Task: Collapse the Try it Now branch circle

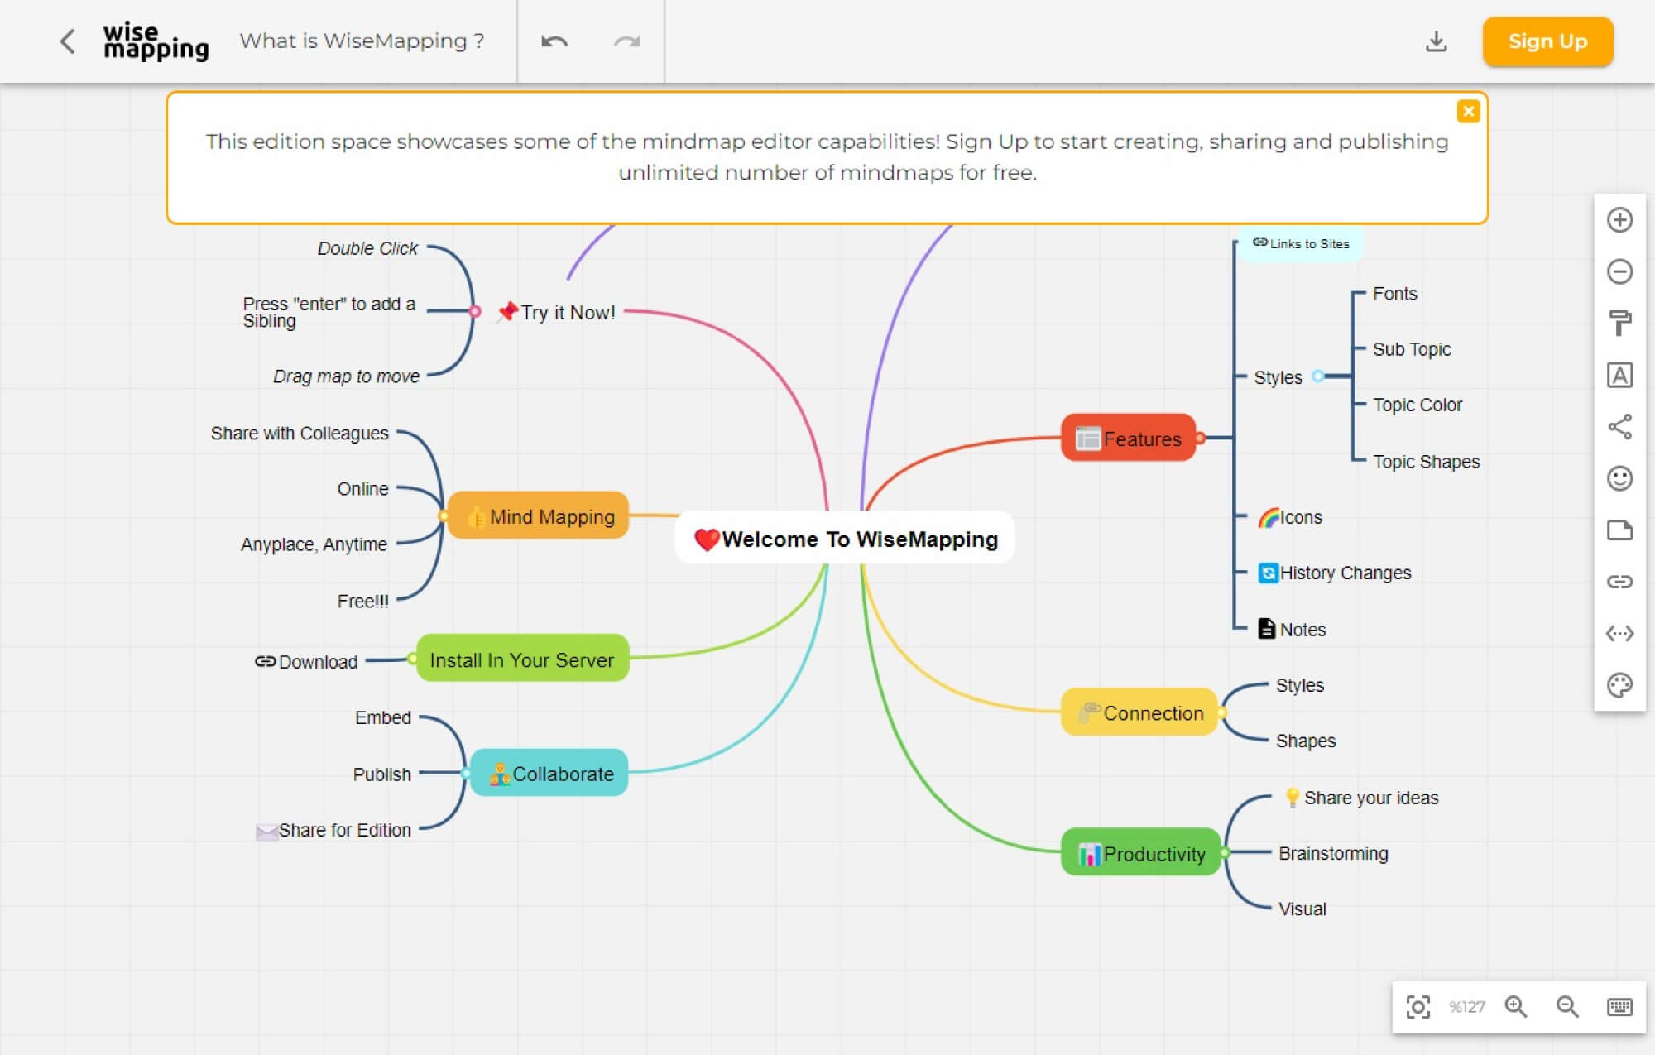Action: pyautogui.click(x=475, y=311)
